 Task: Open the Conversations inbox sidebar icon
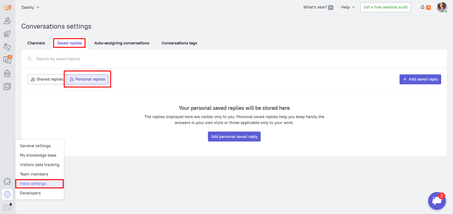7,60
